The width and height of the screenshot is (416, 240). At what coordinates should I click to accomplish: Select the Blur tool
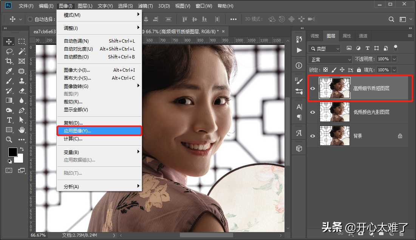[22, 100]
